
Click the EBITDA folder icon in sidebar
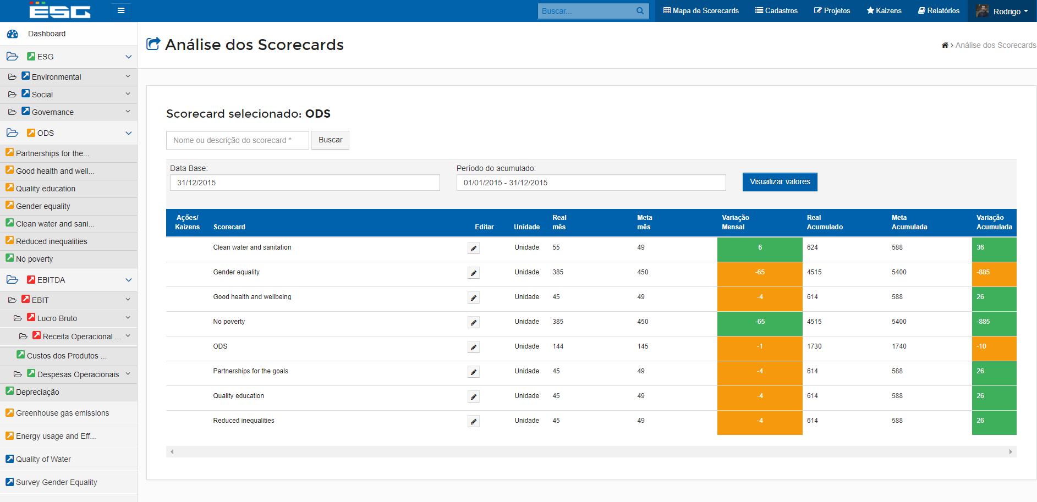pyautogui.click(x=12, y=279)
